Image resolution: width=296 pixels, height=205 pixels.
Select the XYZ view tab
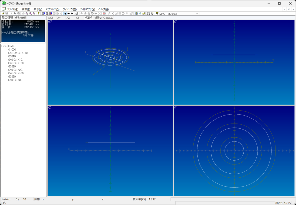tap(50, 18)
